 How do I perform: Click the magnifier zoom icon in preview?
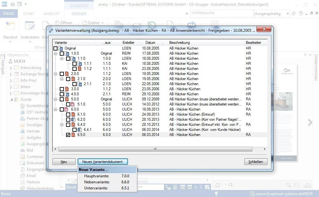click(288, 185)
